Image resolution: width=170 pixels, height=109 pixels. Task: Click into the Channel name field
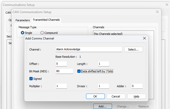coord(89,49)
